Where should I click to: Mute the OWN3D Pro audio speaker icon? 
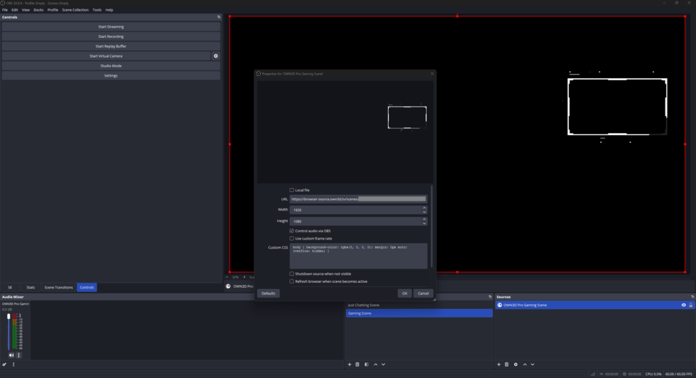[x=11, y=355]
